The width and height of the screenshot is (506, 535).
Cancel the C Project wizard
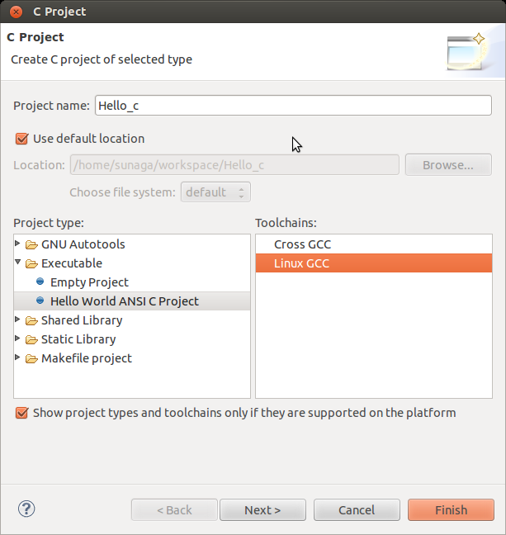tap(357, 510)
